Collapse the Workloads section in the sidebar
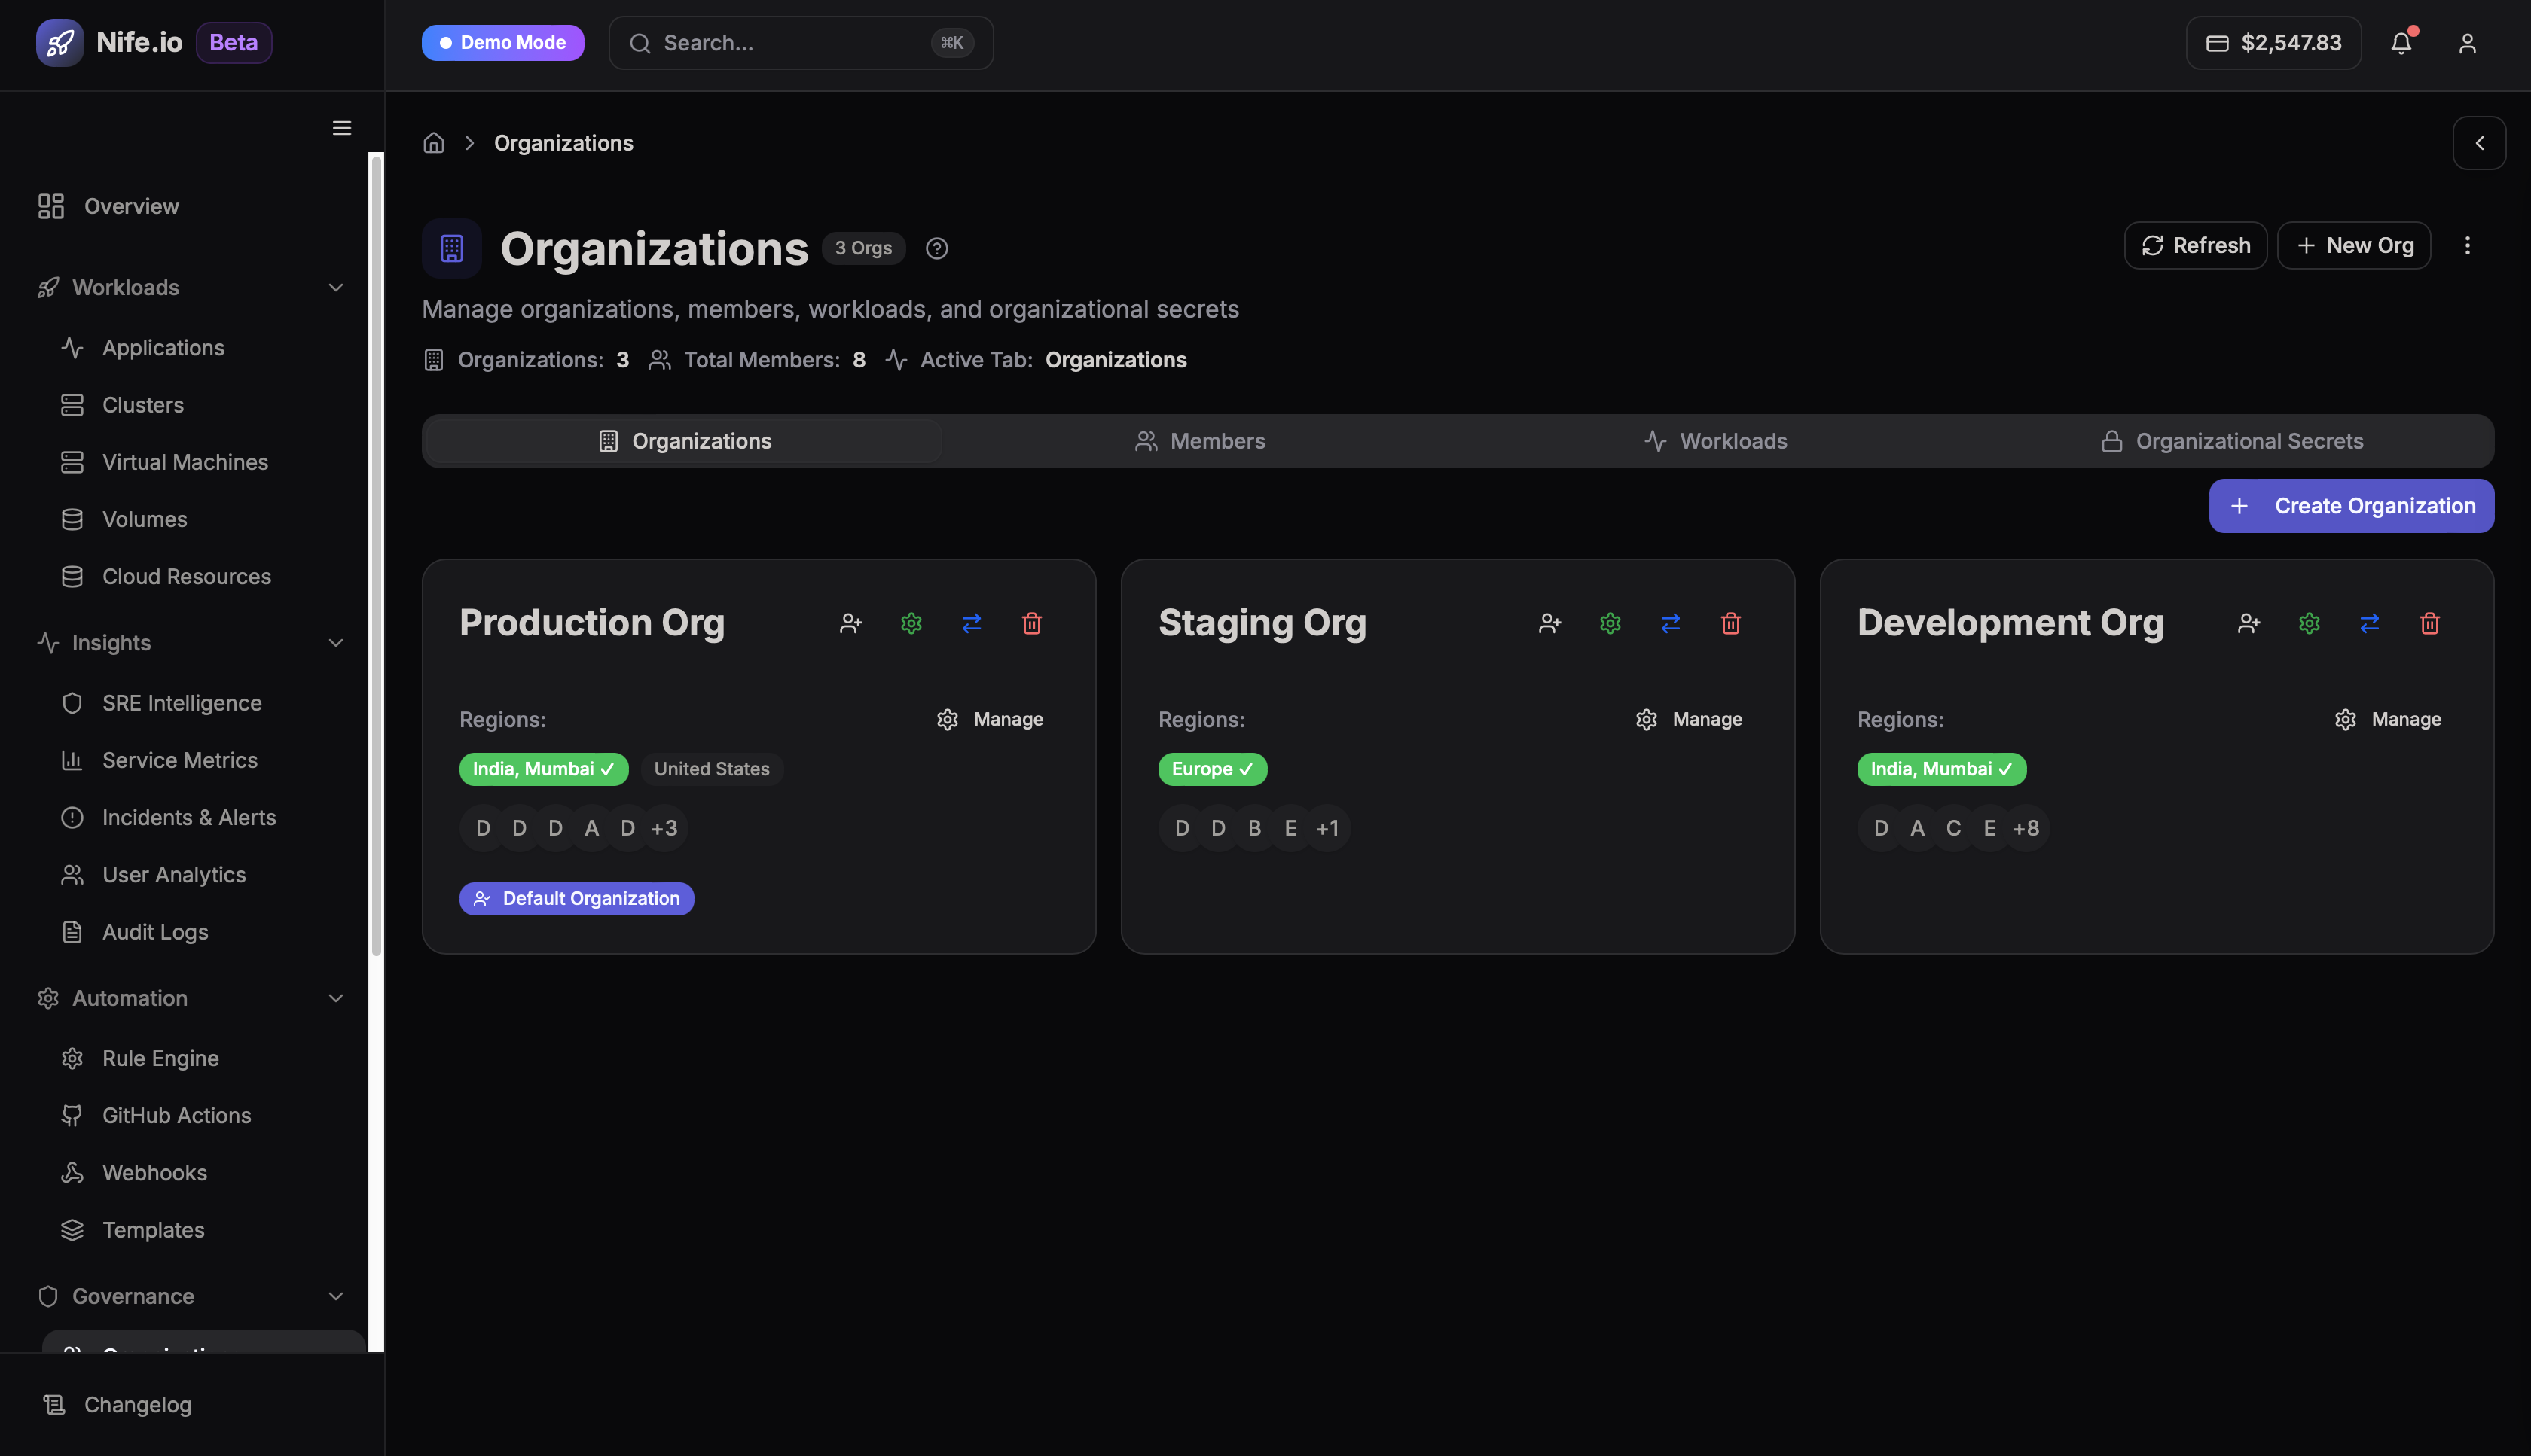The image size is (2531, 1456). point(336,287)
